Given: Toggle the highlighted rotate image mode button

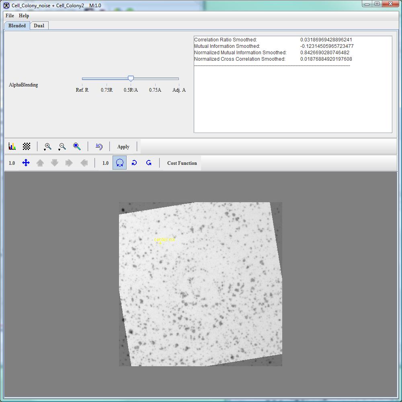Looking at the screenshot, I should click(x=119, y=163).
